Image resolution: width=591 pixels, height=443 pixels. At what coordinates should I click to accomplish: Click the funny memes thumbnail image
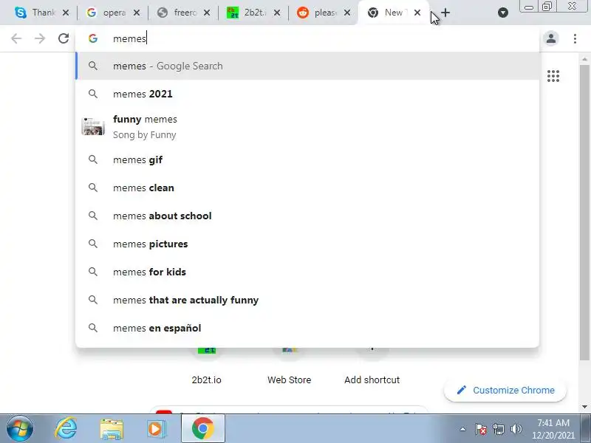(x=93, y=126)
